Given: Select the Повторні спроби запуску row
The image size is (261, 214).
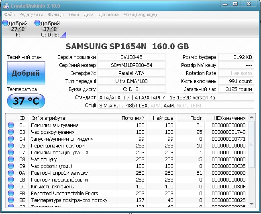Looking at the screenshot, I should 127,173.
